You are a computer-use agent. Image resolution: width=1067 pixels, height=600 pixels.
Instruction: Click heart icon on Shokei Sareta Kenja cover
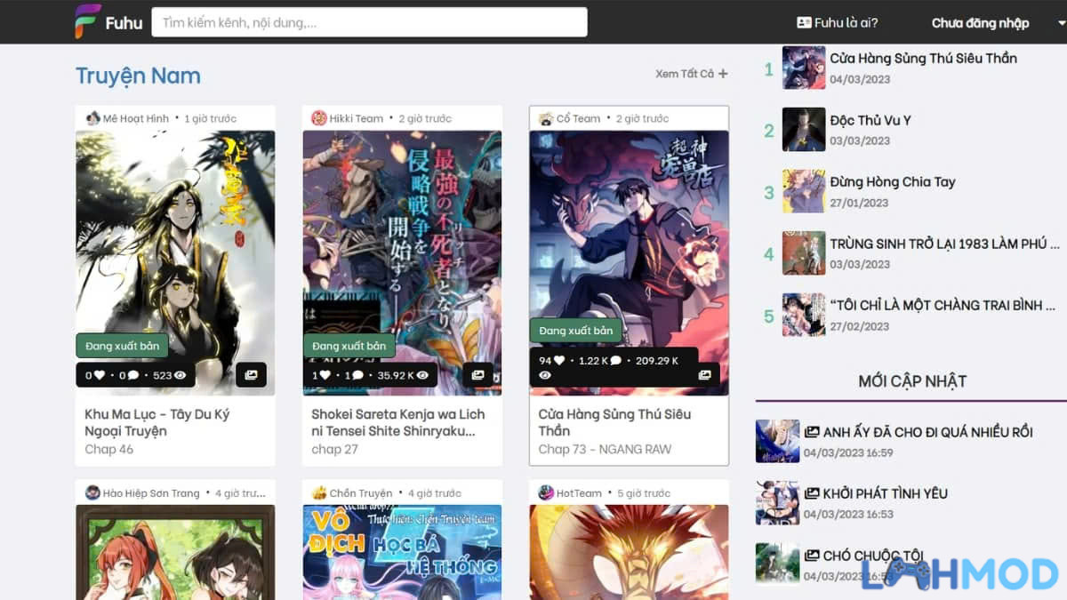tap(325, 375)
